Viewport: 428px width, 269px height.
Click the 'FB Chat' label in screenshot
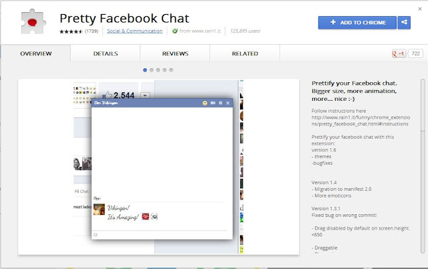[x=82, y=192]
